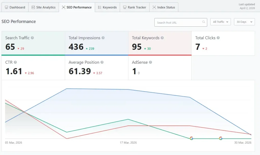This screenshot has width=260, height=155.
Task: Open the Total Impressions help tooltip
Action: point(103,38)
